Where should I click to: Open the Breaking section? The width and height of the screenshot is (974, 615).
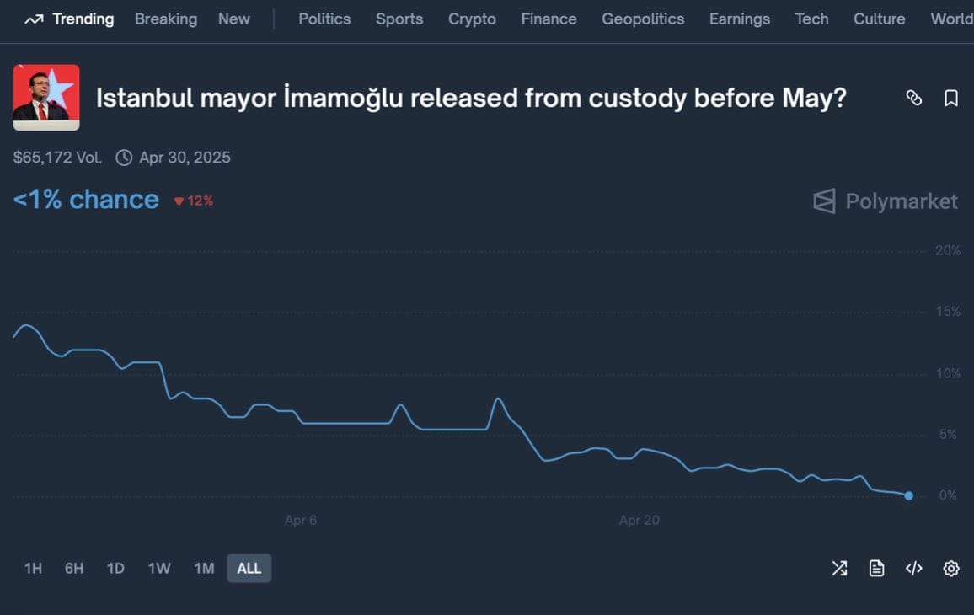[166, 19]
